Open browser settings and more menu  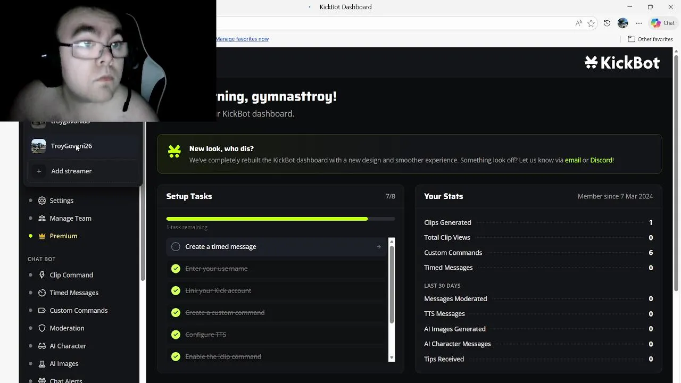(639, 23)
